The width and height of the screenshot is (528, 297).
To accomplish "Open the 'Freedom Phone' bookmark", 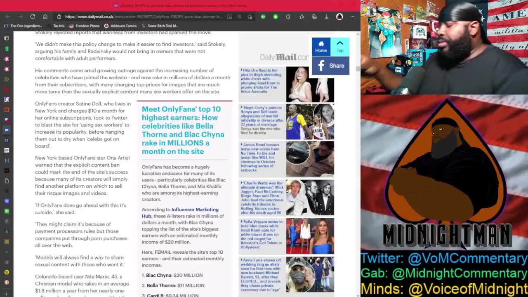I will coord(85,26).
